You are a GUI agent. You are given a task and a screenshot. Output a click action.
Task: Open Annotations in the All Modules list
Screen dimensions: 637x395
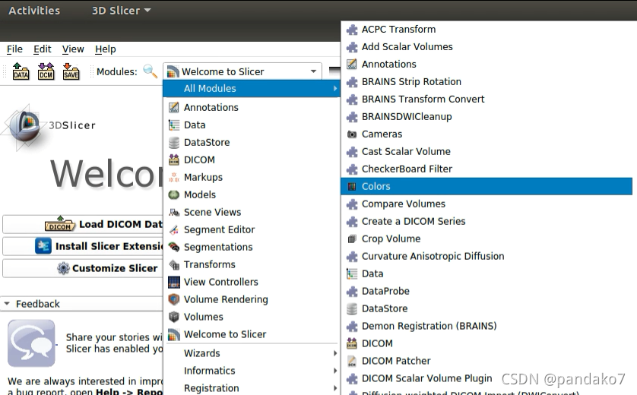(x=486, y=64)
